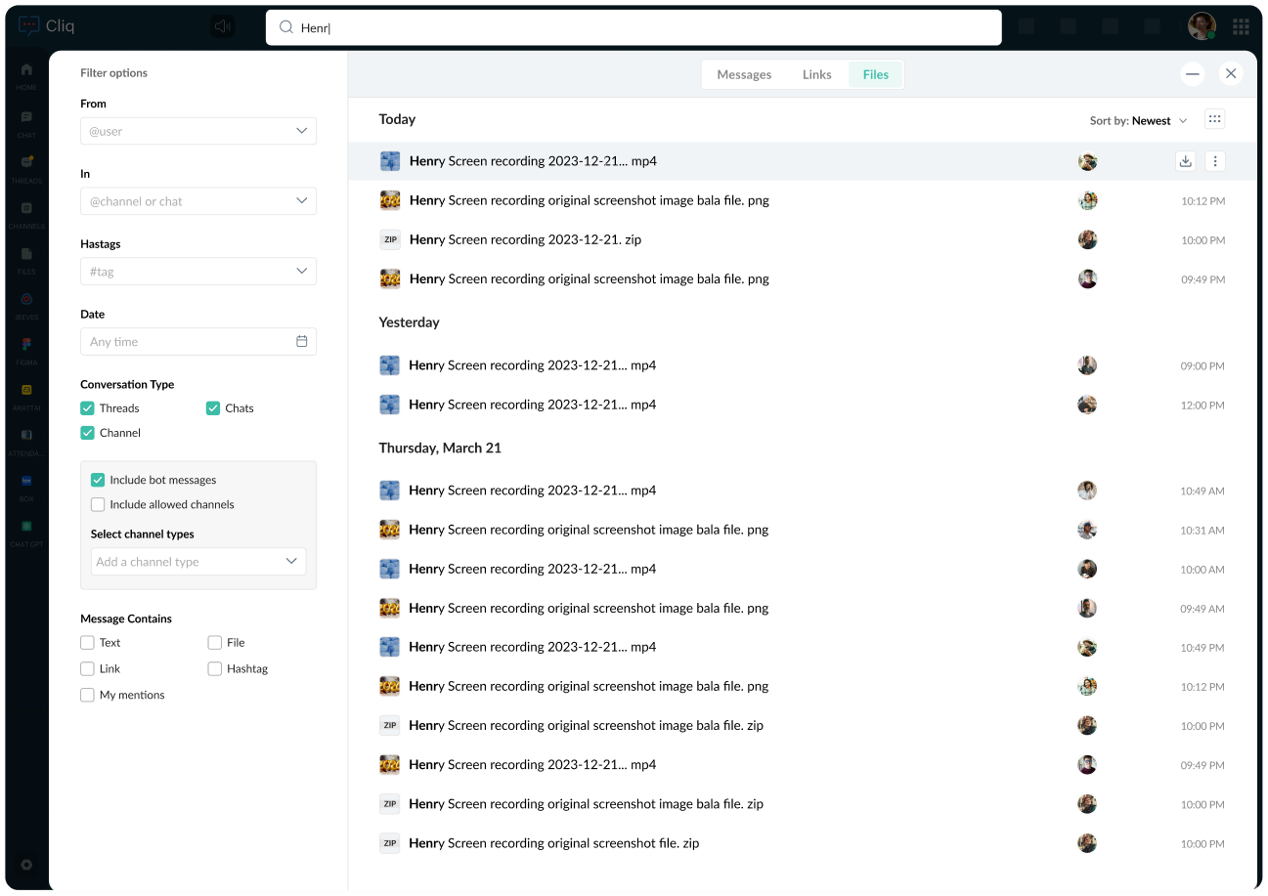Image resolution: width=1268 pixels, height=896 pixels.
Task: Expand the Hastags #tag dropdown
Action: (198, 272)
